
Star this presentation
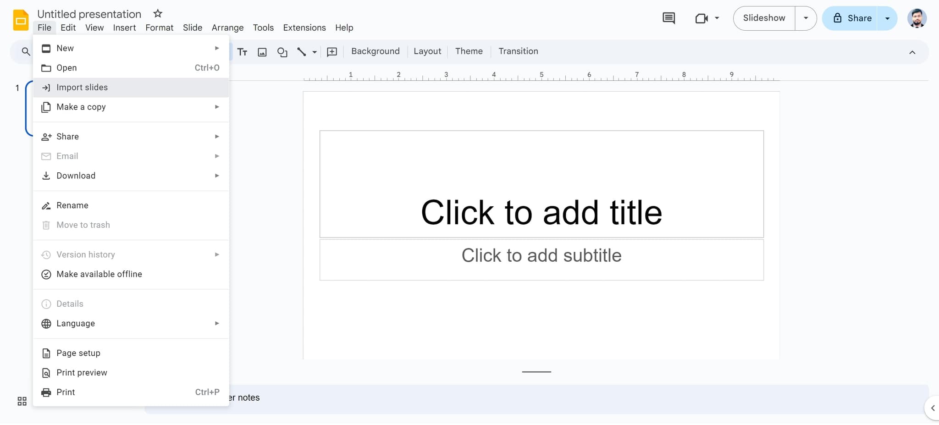pos(157,13)
